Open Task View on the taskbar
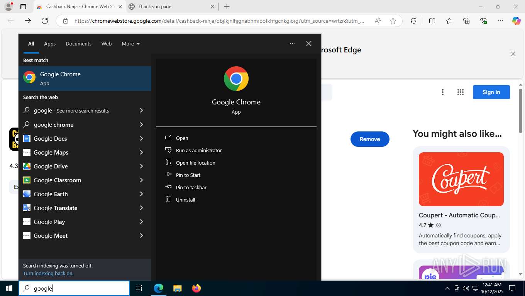Screen dimensions: 525x296 click(139, 288)
